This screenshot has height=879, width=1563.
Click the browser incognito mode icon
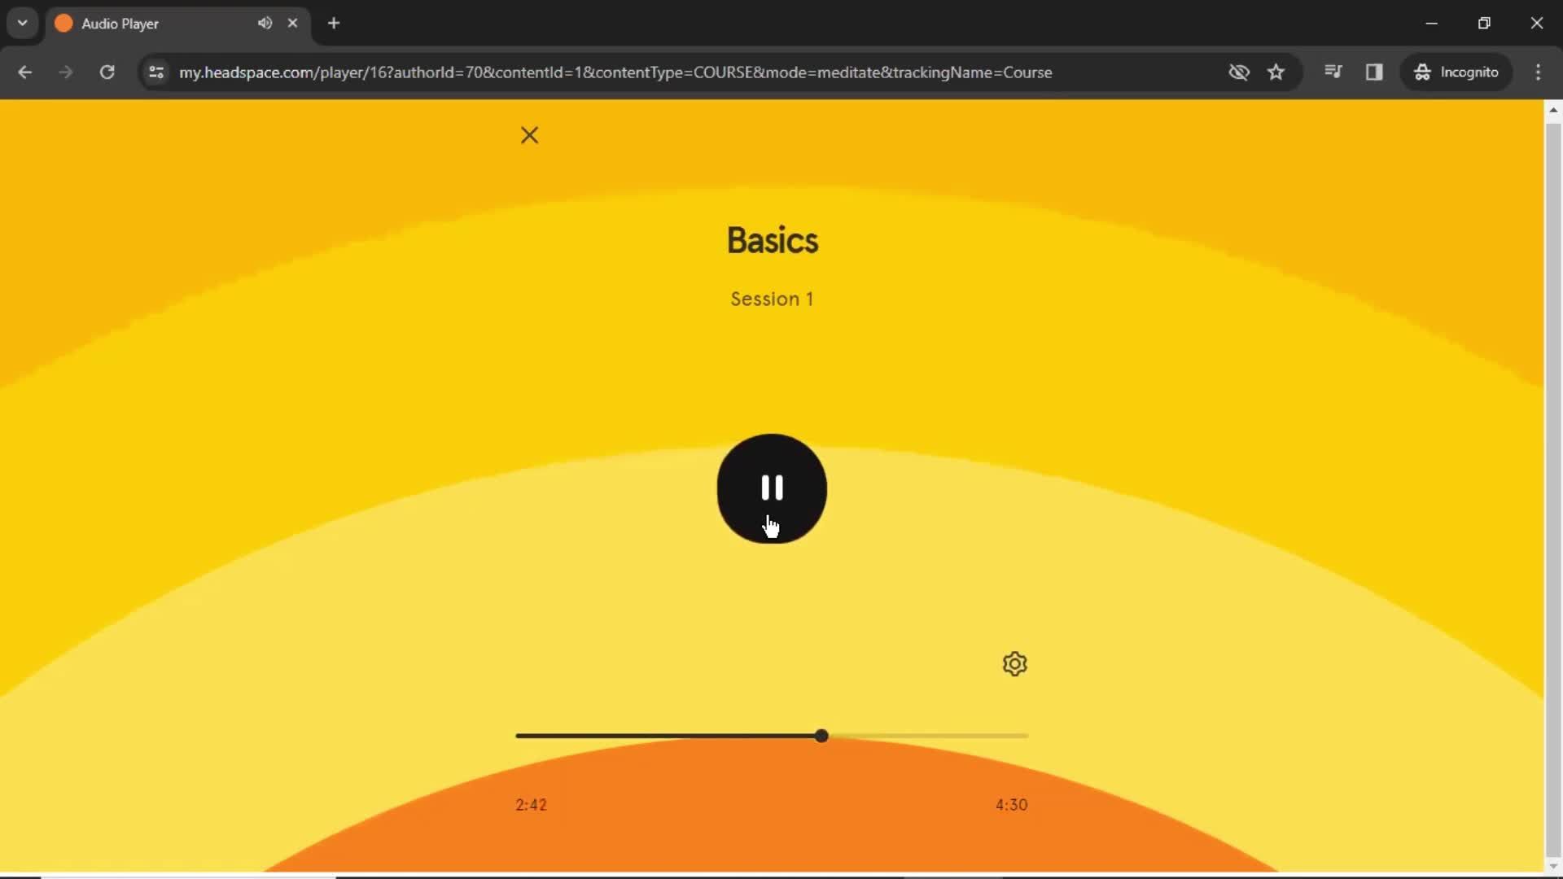(1421, 72)
